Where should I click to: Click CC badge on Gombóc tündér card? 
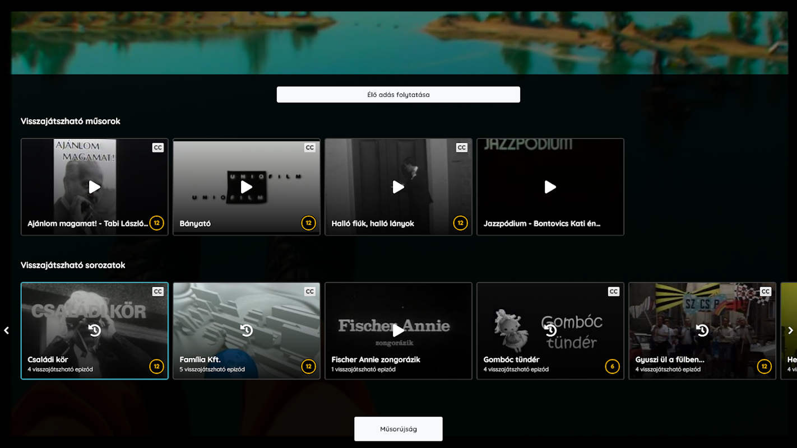coord(614,292)
